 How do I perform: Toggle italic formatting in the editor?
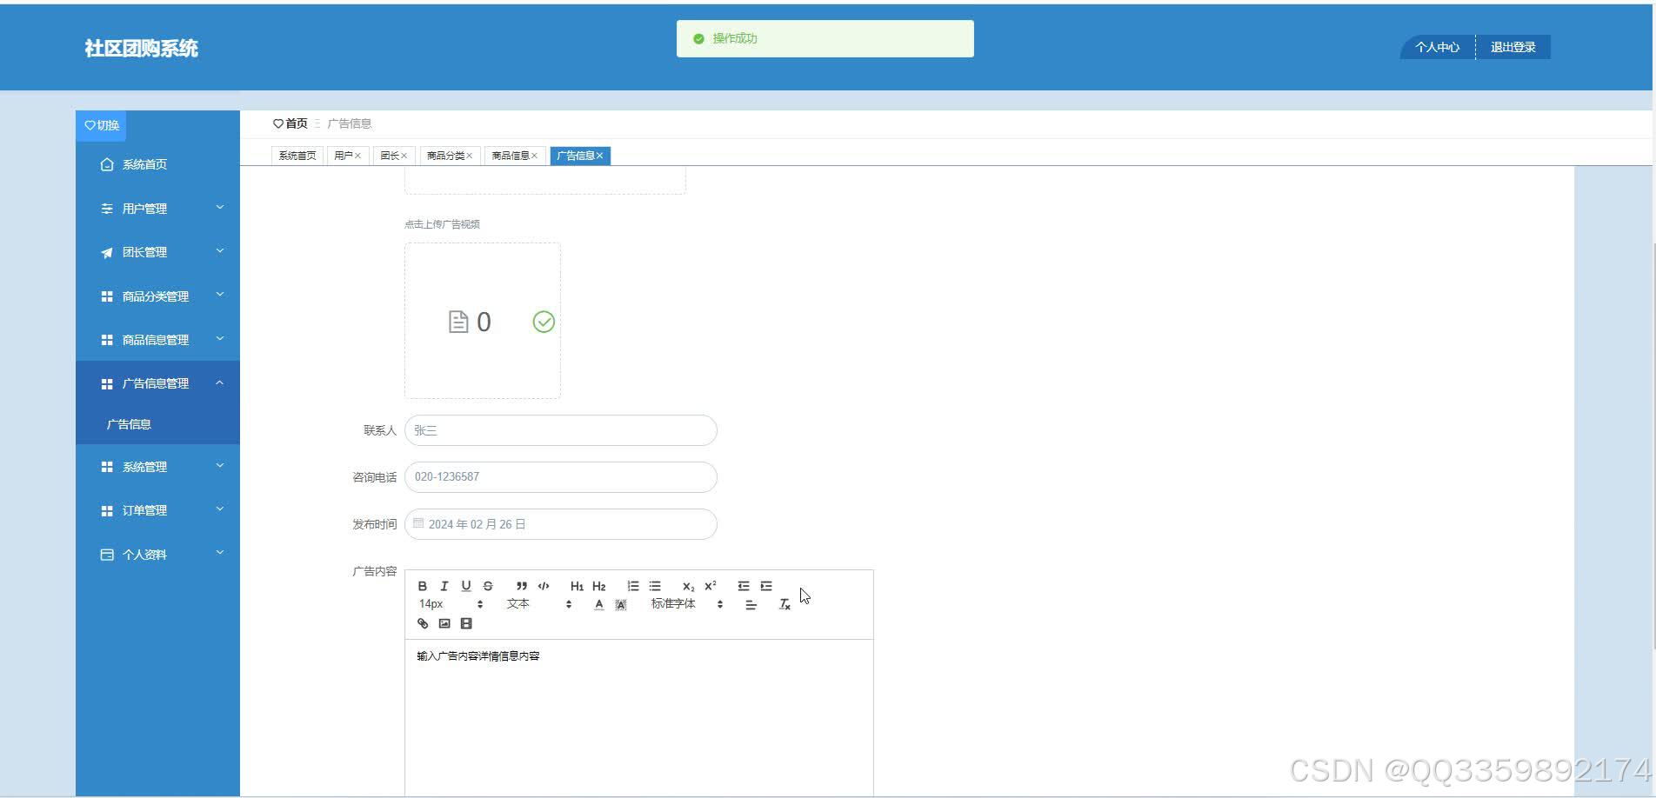[x=444, y=586]
